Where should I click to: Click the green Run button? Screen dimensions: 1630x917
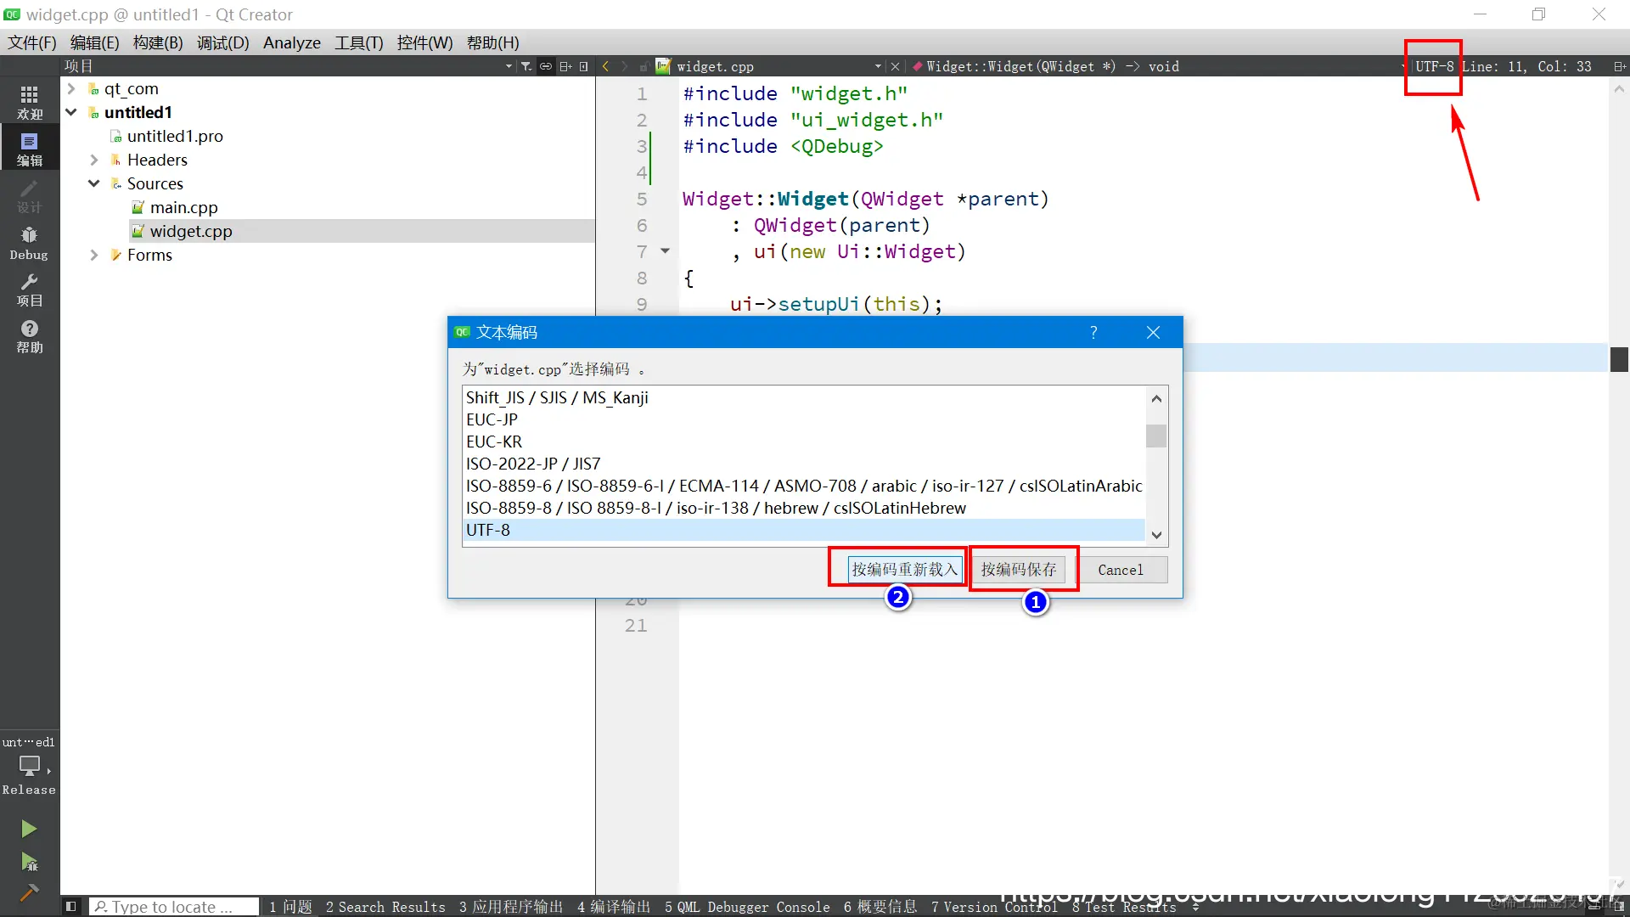[29, 829]
